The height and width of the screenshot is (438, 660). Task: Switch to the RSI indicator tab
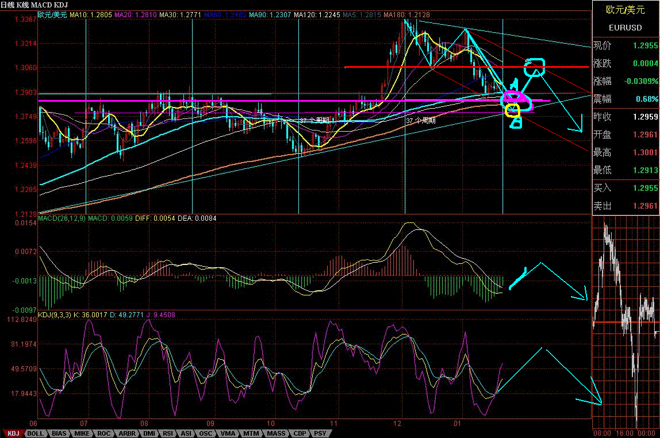click(x=167, y=433)
